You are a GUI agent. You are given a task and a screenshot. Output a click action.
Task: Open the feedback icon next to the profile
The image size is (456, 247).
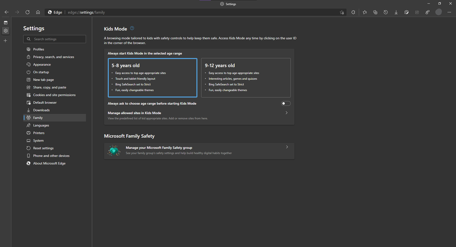pyautogui.click(x=428, y=12)
